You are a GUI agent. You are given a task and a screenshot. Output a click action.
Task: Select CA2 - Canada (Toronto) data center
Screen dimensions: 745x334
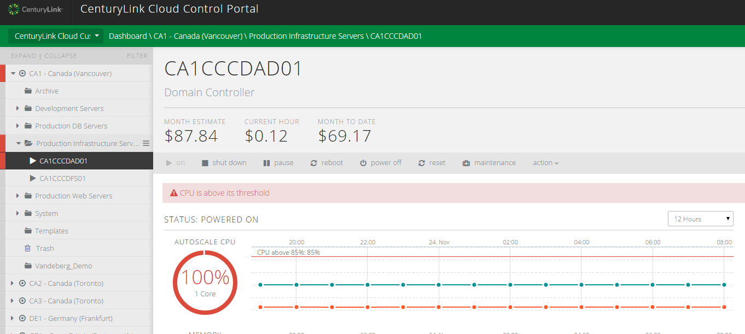[x=66, y=283]
